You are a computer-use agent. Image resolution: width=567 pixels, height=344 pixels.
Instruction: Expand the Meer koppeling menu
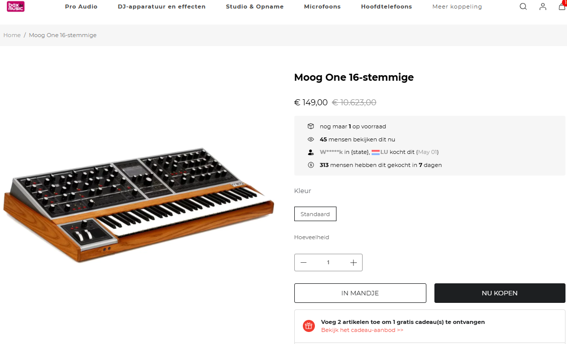click(457, 7)
